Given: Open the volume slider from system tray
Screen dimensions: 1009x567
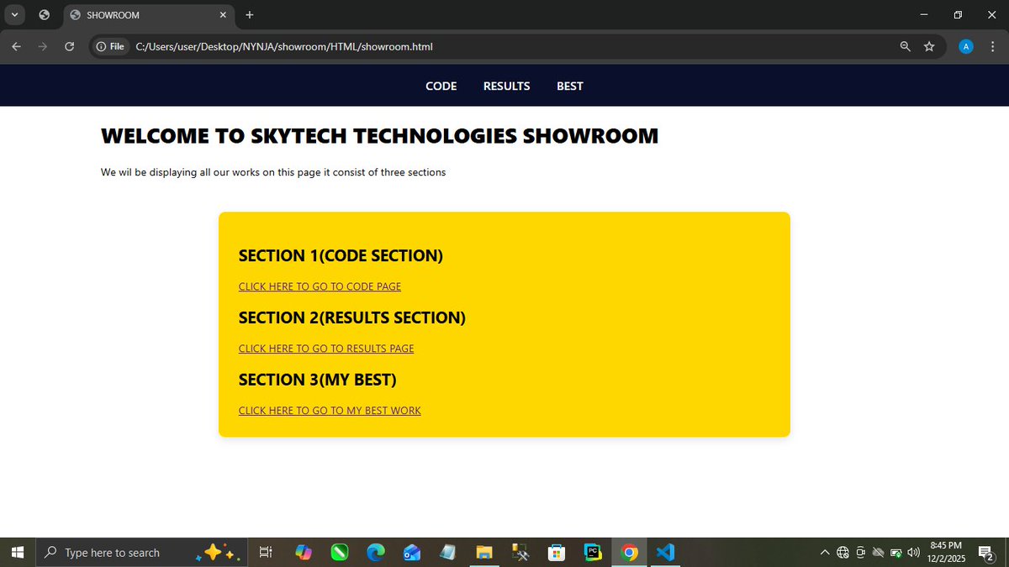Looking at the screenshot, I should click(913, 552).
